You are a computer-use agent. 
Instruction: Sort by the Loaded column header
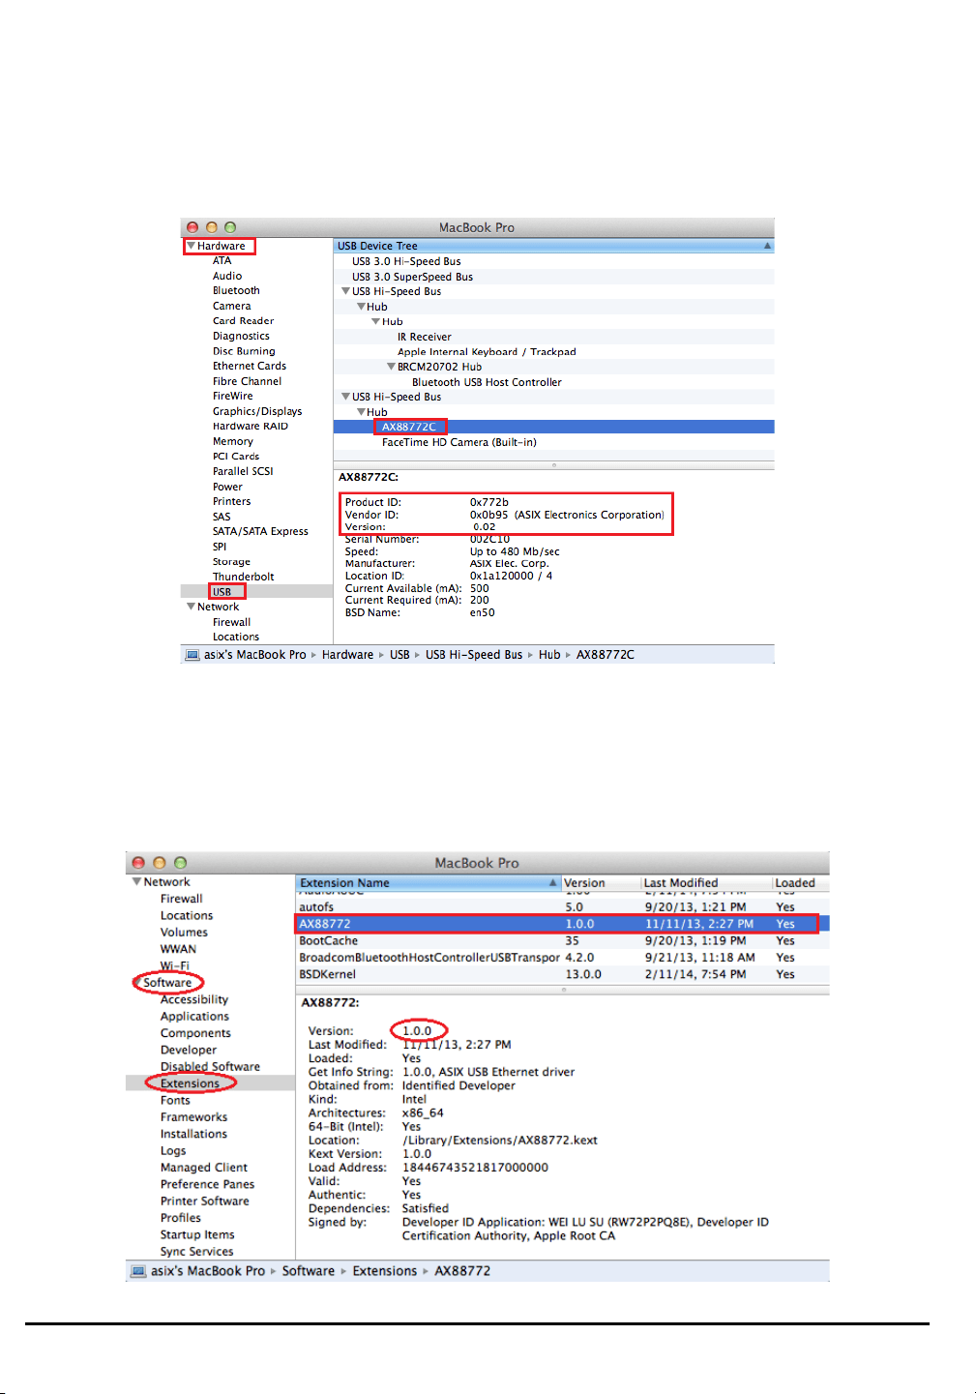click(800, 882)
